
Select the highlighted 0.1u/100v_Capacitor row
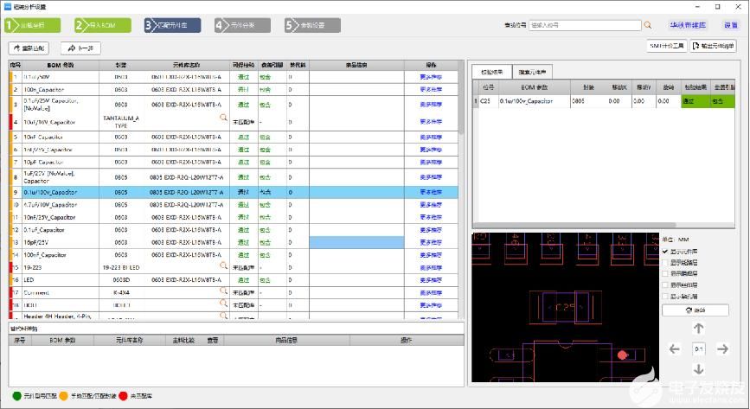point(234,192)
